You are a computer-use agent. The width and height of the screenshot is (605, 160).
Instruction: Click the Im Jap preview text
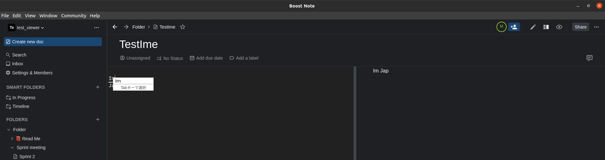click(381, 71)
